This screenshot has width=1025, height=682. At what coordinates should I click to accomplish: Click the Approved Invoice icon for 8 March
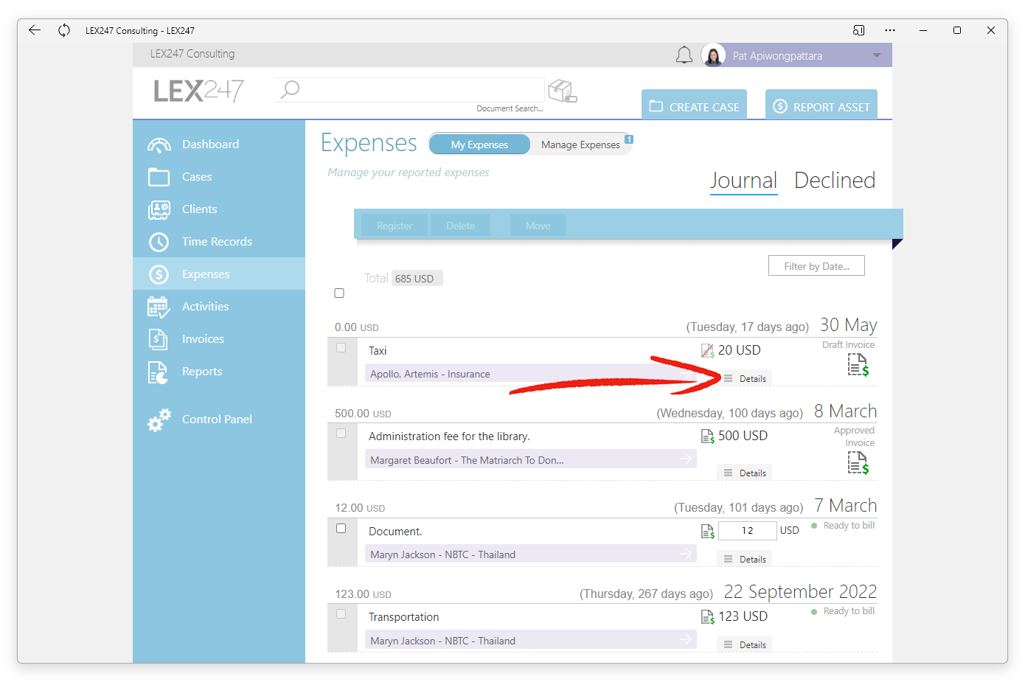click(858, 462)
